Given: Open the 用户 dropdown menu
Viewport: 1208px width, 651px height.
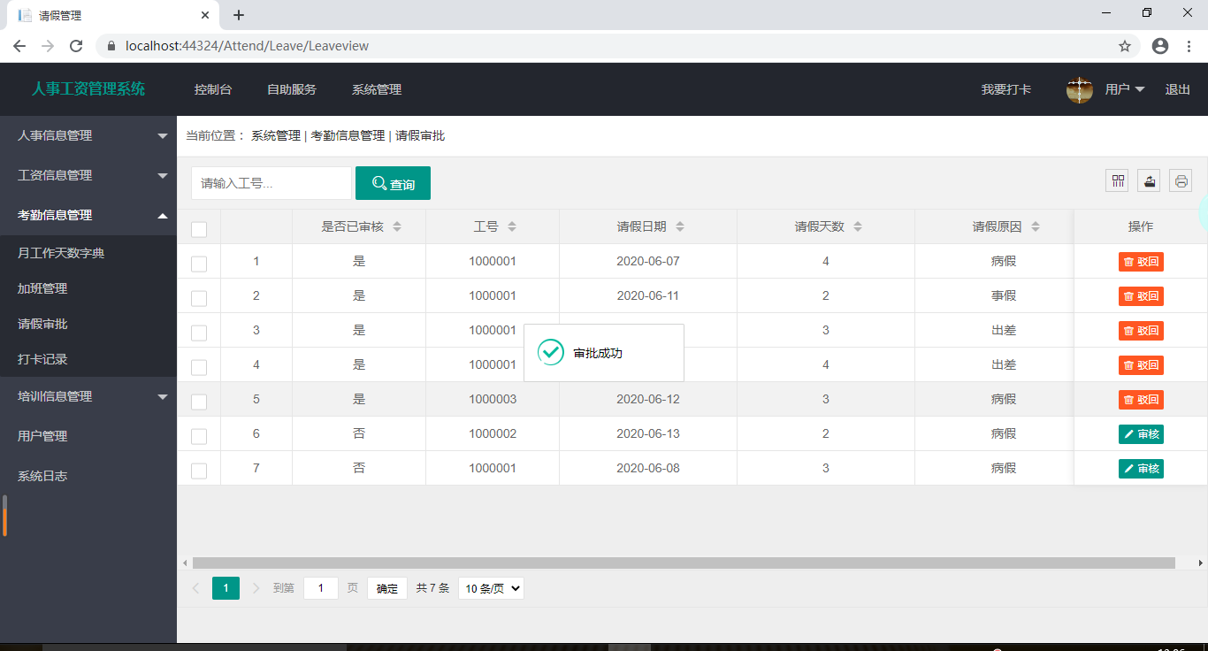Looking at the screenshot, I should (1125, 89).
